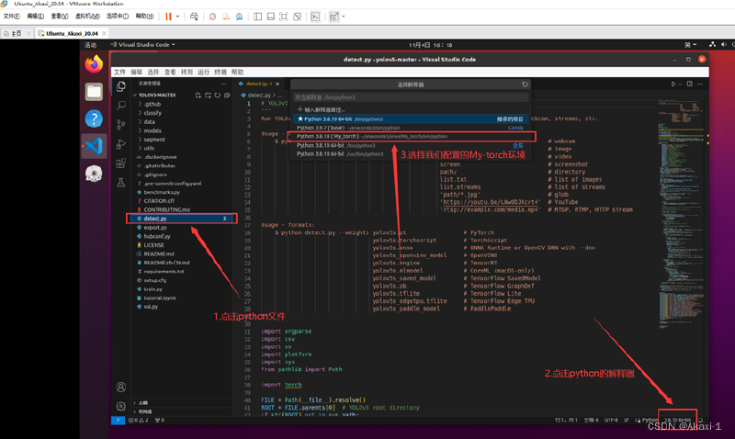Open the VS Code 运行 menu
735x439 pixels.
pyautogui.click(x=203, y=73)
